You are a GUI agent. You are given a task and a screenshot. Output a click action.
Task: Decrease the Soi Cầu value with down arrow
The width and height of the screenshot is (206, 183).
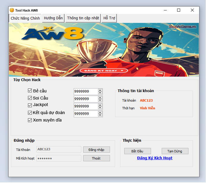pos(100,100)
